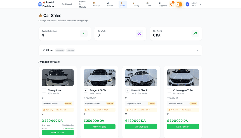Image resolution: width=241 pixels, height=138 pixels.
Task: Open the All Prices filter chip
Action: point(70,50)
